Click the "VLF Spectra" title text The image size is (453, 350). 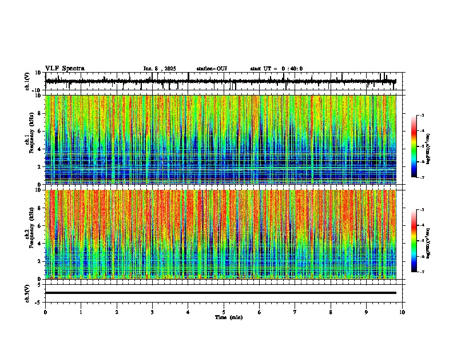pos(65,69)
